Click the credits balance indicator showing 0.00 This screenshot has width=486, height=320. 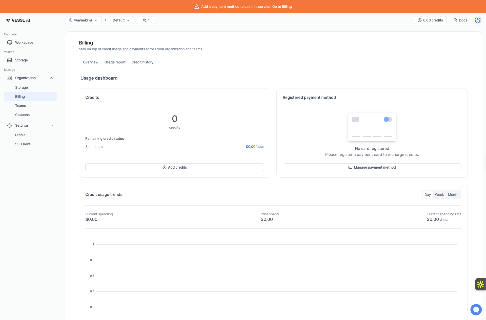430,20
